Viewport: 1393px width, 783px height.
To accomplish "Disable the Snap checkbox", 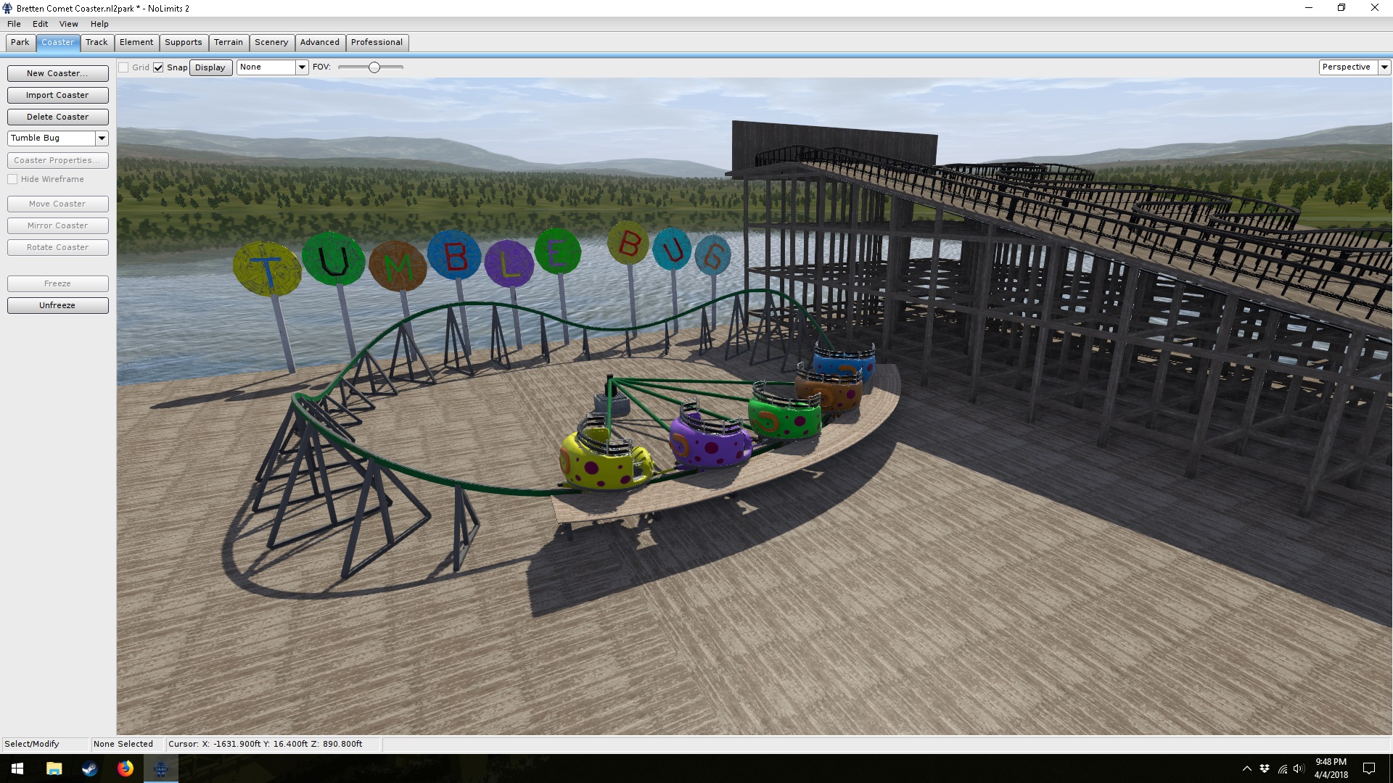I will tap(158, 67).
